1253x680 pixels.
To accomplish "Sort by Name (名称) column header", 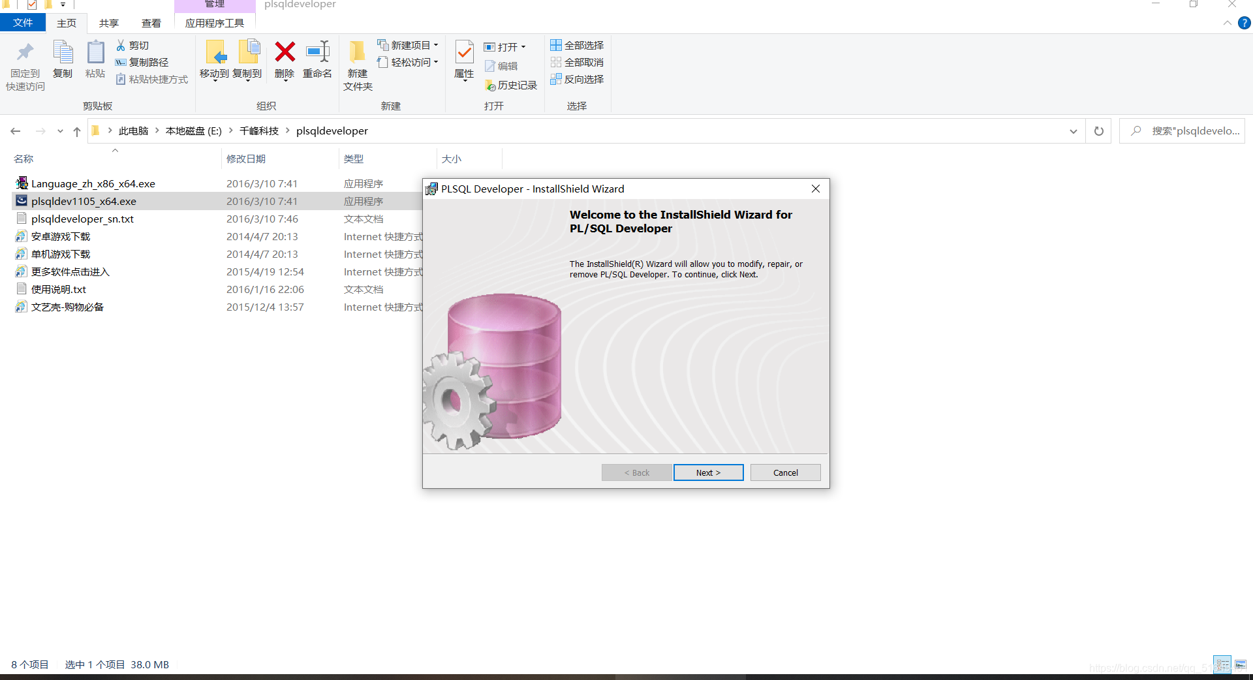I will click(x=23, y=159).
